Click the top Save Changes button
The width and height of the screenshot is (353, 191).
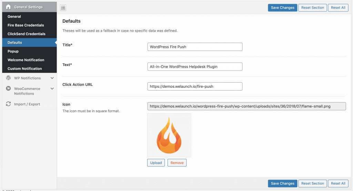pos(282,8)
